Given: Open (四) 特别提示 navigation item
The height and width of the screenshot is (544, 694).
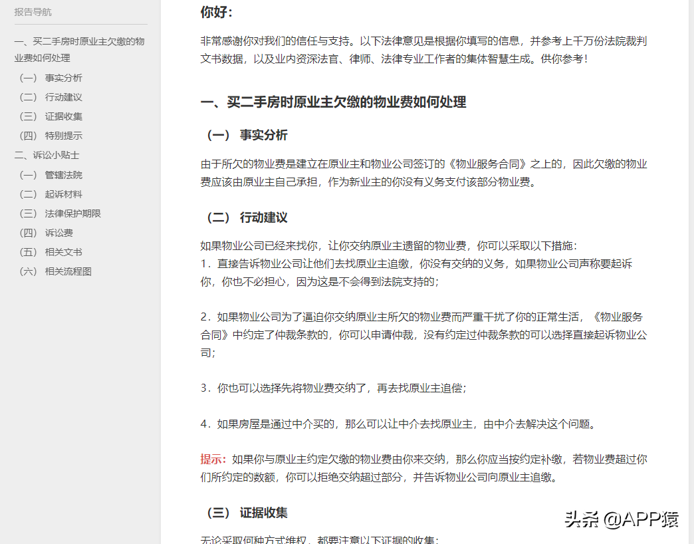Looking at the screenshot, I should [x=51, y=136].
